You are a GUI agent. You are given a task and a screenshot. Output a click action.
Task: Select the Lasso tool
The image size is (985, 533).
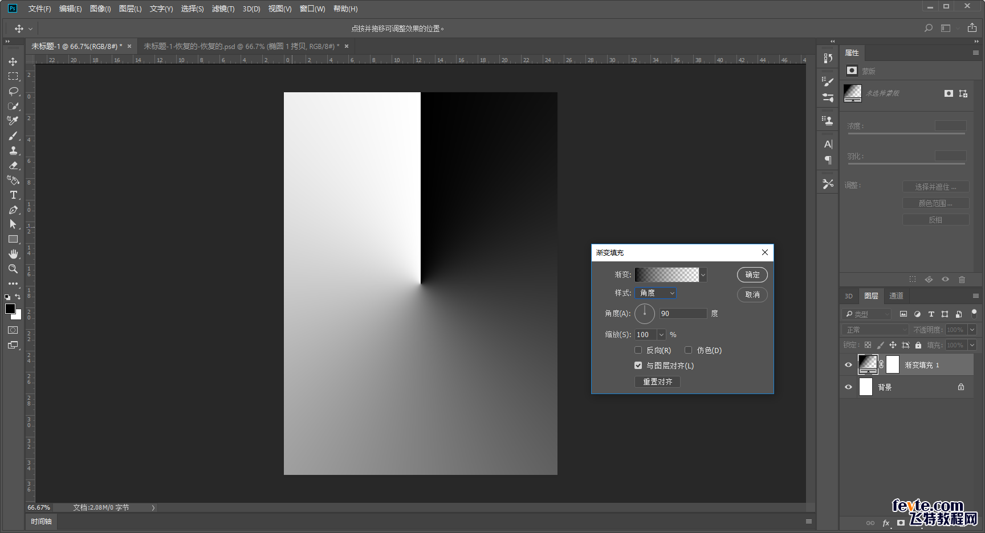pos(13,91)
